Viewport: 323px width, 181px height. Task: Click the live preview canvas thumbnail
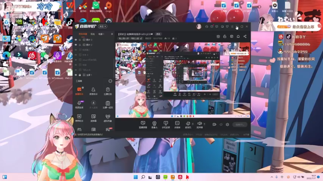(183, 80)
